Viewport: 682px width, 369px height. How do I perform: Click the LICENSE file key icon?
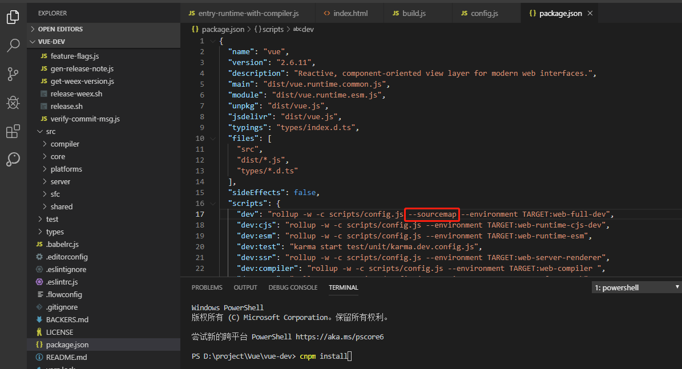(x=39, y=332)
